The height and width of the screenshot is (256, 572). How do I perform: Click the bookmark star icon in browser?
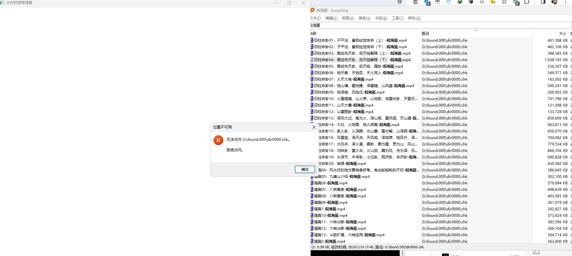400,2
